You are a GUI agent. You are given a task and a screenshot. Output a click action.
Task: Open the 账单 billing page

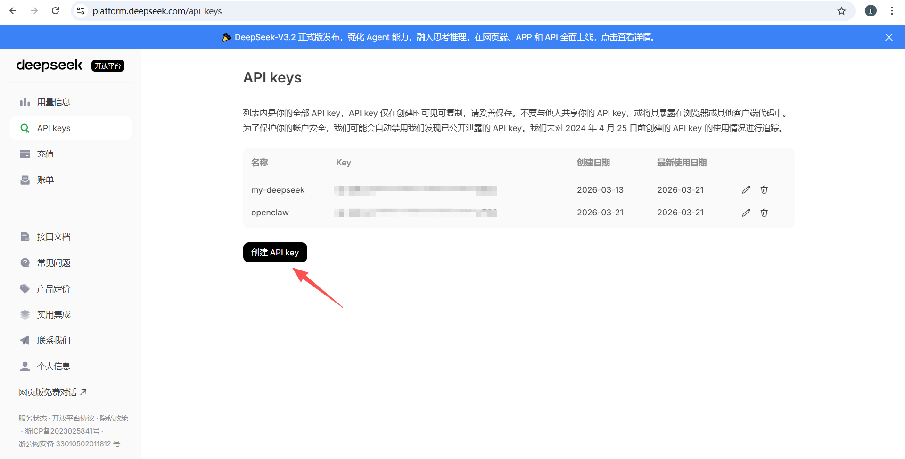coord(71,180)
